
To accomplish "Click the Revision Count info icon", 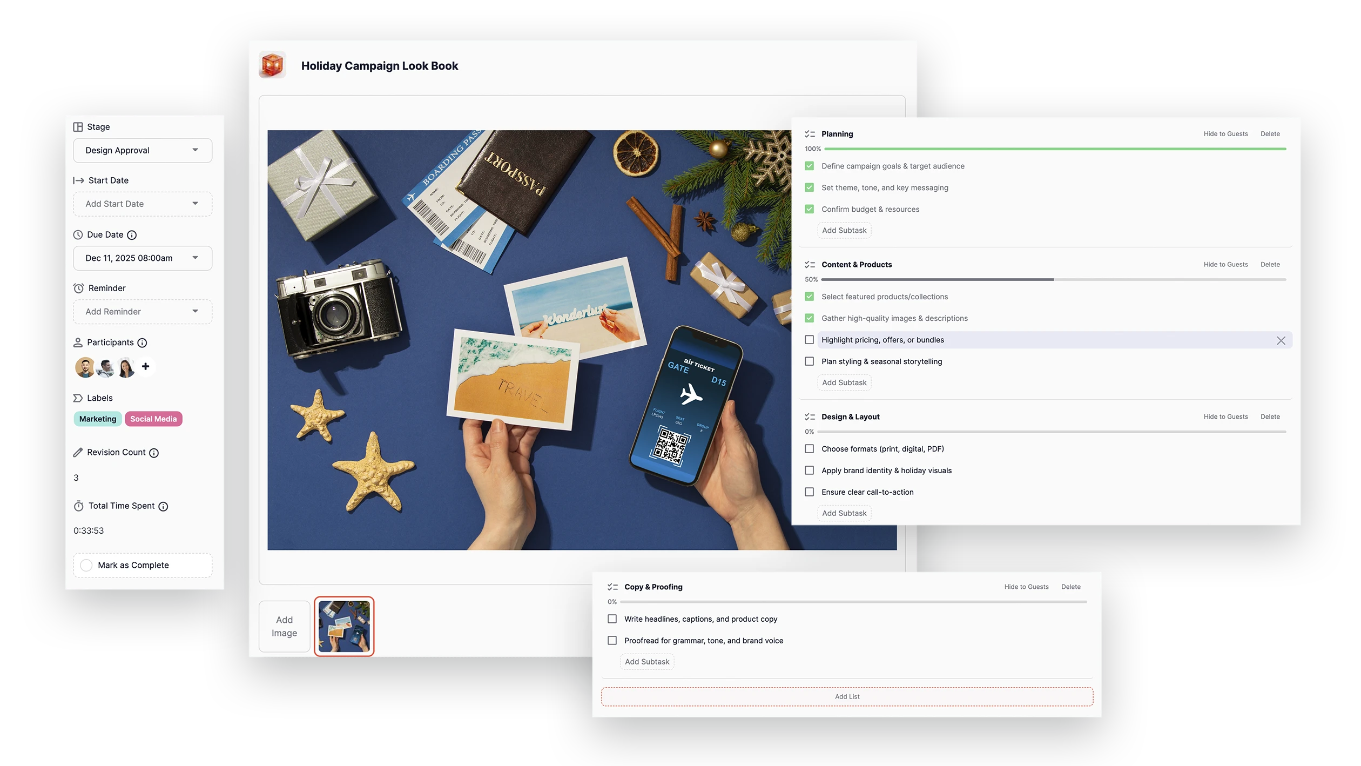I will point(154,453).
